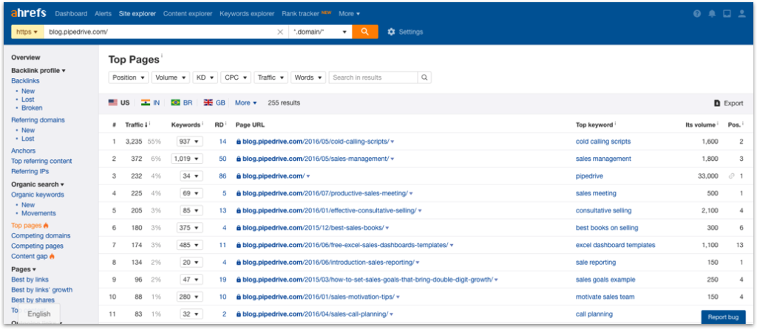Open the Volume filter dropdown

coord(171,77)
